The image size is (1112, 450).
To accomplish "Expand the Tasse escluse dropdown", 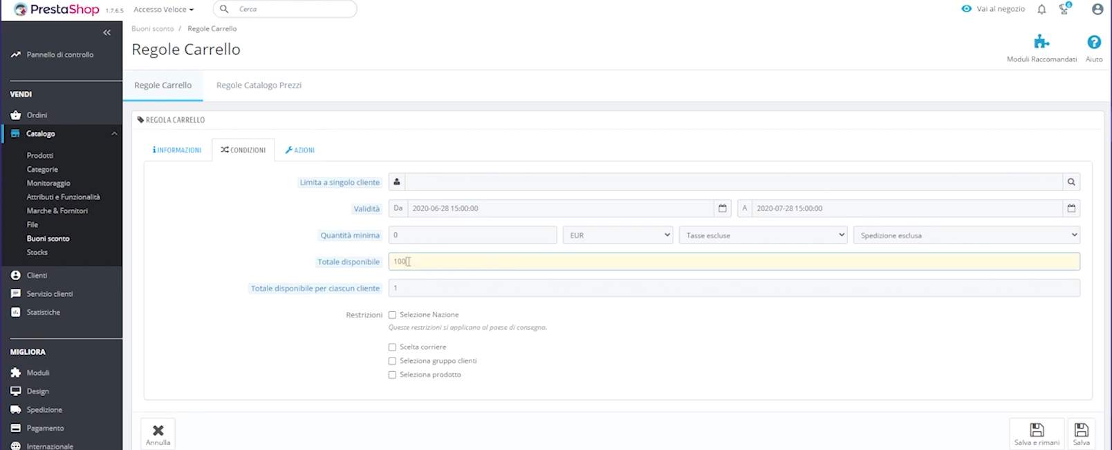I will (x=763, y=235).
